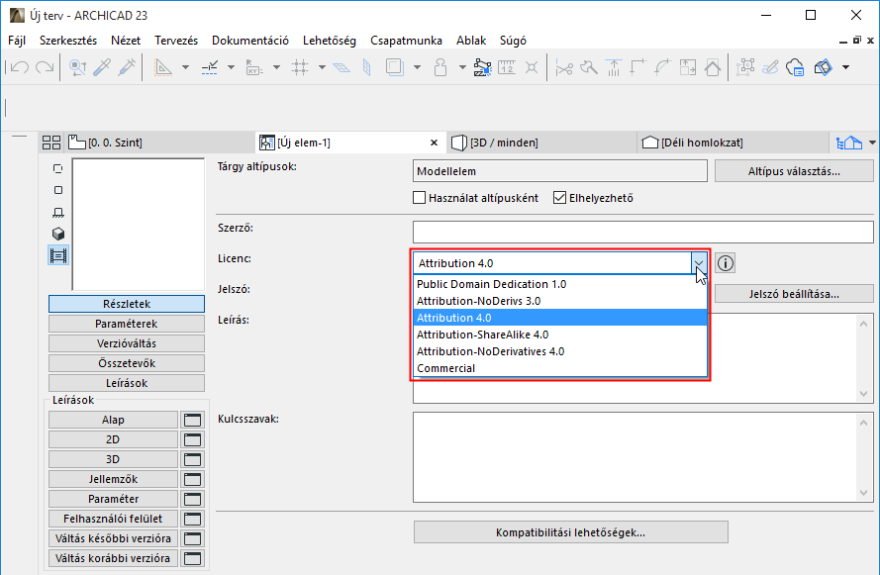
Task: Click the vertical editing plane icon
Action: pyautogui.click(x=367, y=67)
